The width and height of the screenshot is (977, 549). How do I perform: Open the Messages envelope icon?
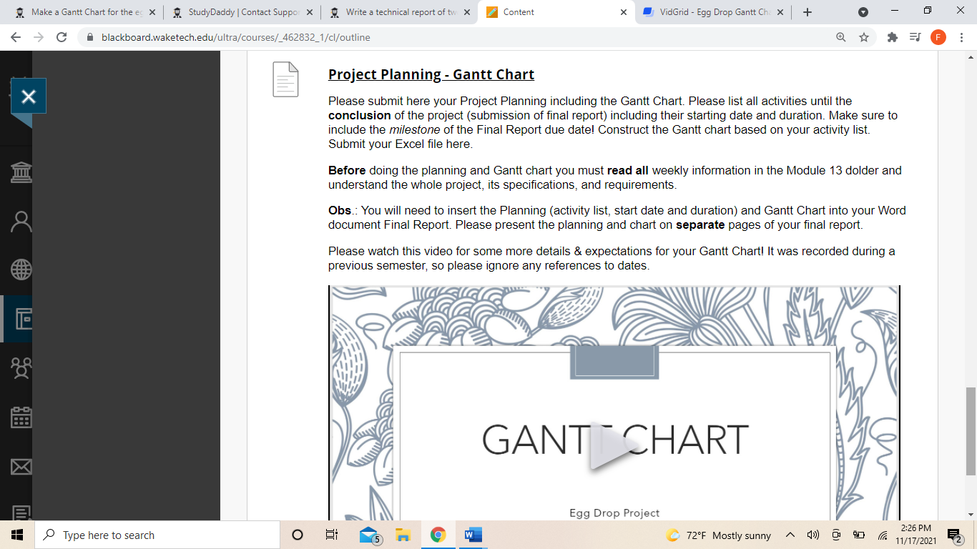(x=21, y=467)
